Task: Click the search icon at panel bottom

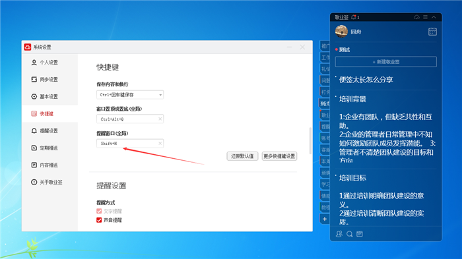Action: 349,234
